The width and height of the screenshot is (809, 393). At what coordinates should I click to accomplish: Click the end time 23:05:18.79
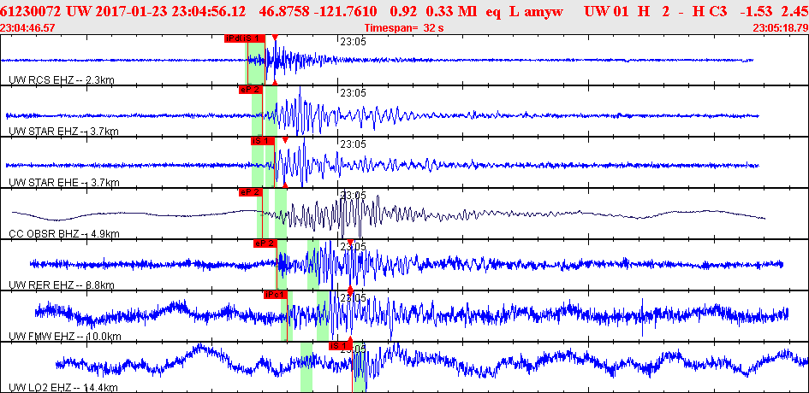(x=780, y=28)
